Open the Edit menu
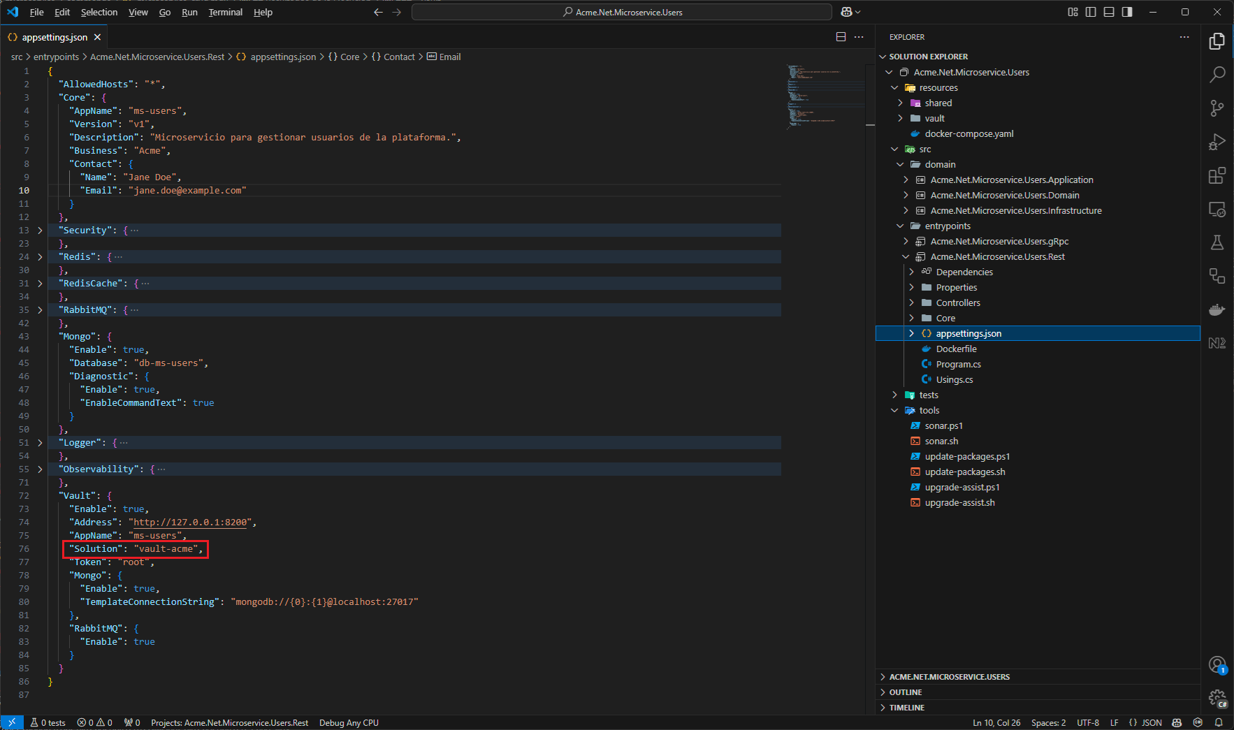The width and height of the screenshot is (1234, 730). tap(62, 12)
